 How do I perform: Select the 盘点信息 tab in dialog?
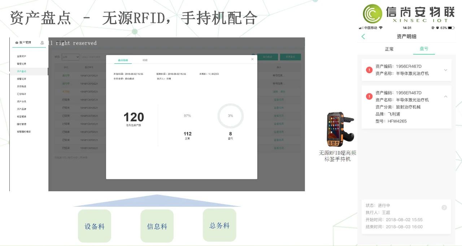pos(123,60)
